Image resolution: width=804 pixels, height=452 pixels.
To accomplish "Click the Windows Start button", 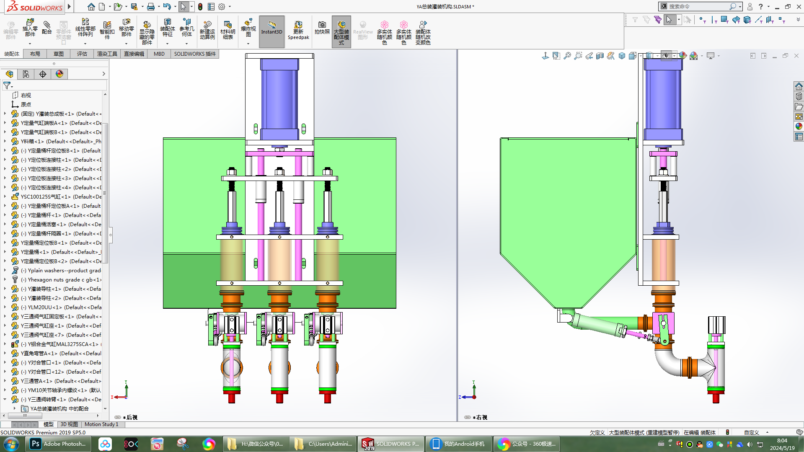I will pyautogui.click(x=11, y=444).
